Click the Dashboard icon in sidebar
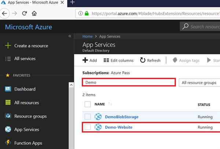This screenshot has height=149, width=220. 8,89
